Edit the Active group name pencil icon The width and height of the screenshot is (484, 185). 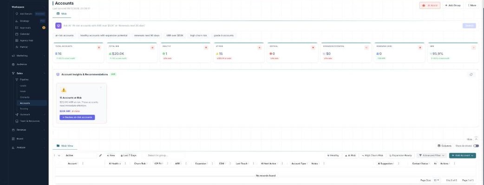pos(100,155)
